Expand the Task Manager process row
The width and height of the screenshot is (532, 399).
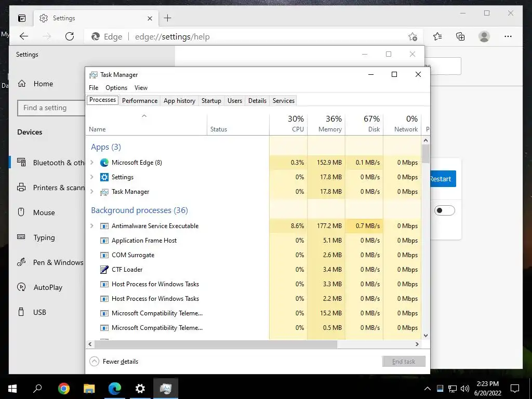(x=91, y=192)
